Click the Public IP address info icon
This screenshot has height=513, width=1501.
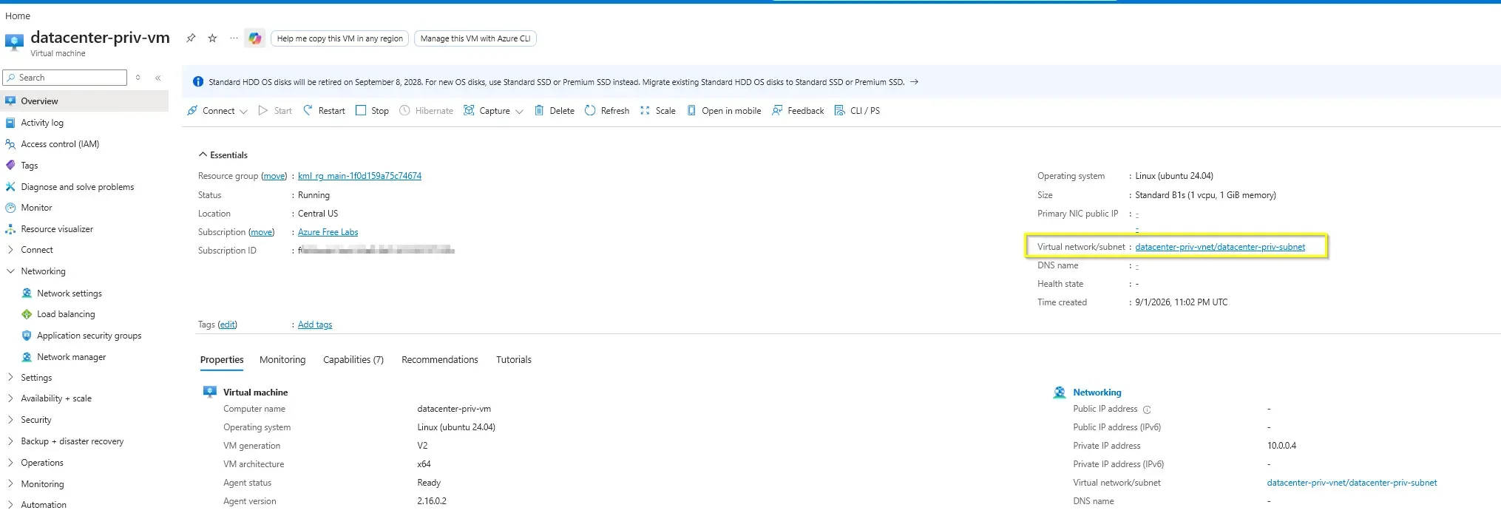[1147, 410]
